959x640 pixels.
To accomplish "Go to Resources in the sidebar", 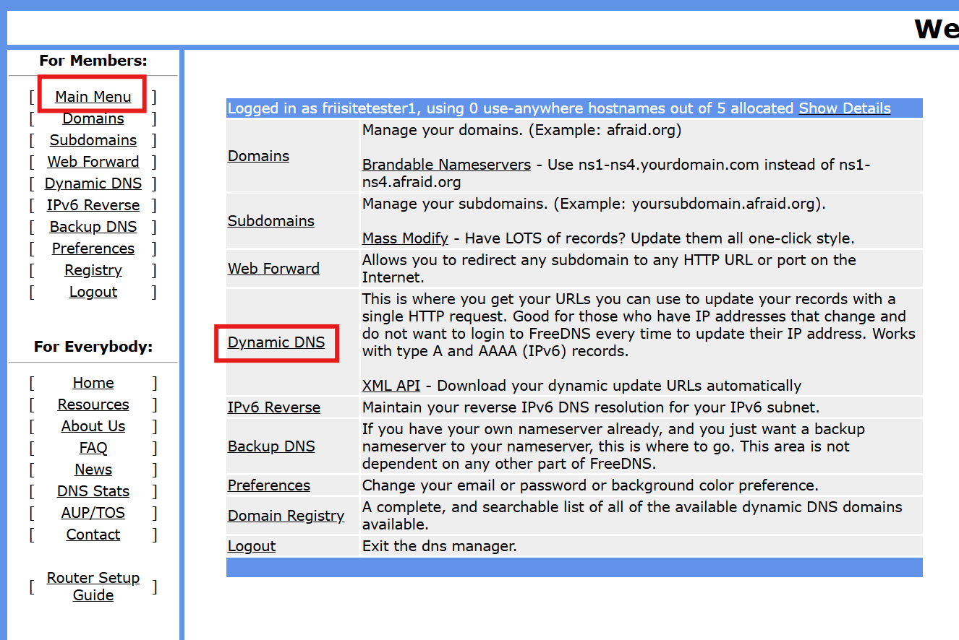I will click(x=93, y=405).
